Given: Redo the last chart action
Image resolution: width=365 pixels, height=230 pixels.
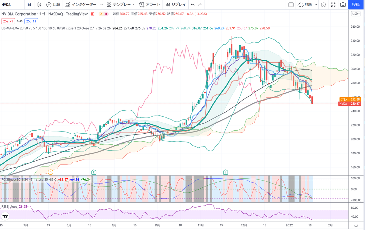Looking at the screenshot, I should [x=200, y=5].
